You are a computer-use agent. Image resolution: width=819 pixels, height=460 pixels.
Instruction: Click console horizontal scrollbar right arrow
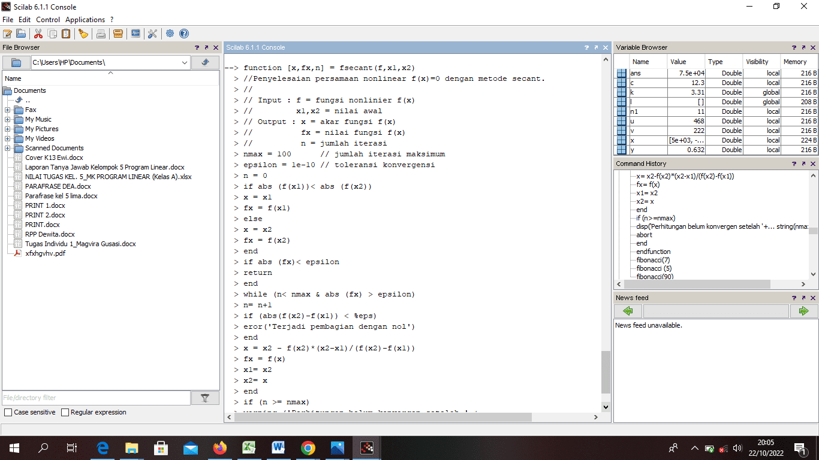click(595, 417)
